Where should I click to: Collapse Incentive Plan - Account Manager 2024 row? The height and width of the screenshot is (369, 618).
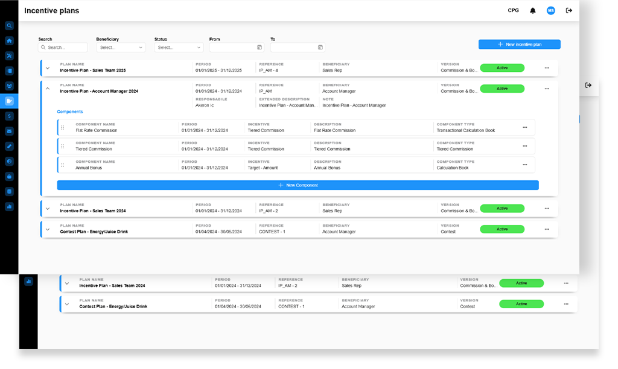(x=48, y=89)
